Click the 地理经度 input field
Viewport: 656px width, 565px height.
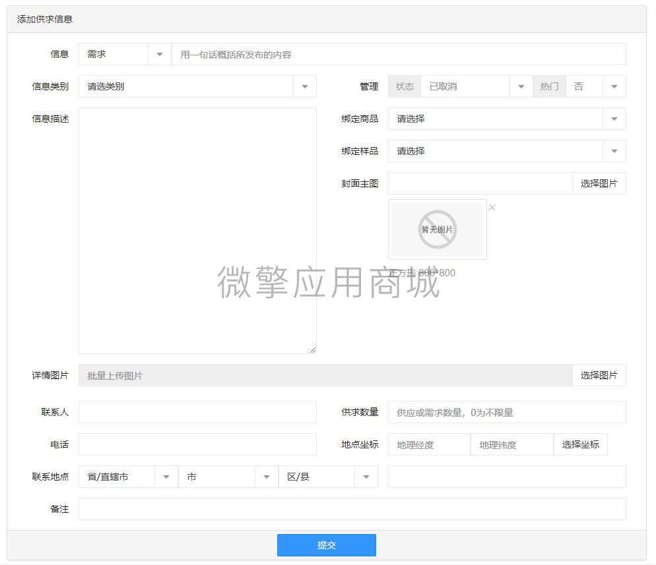point(429,444)
